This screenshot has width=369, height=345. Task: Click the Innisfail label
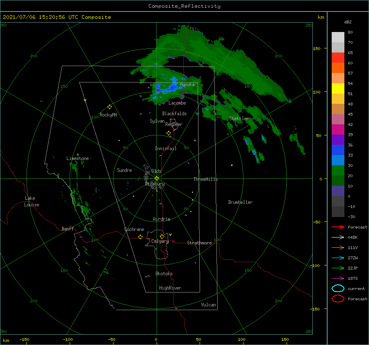click(166, 149)
